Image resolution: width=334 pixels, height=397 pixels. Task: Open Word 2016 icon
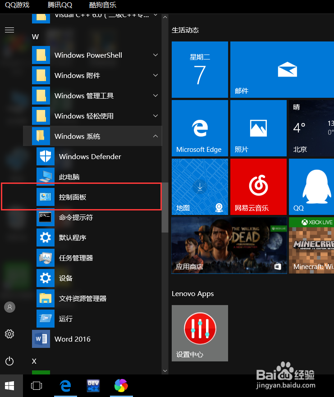click(x=41, y=339)
